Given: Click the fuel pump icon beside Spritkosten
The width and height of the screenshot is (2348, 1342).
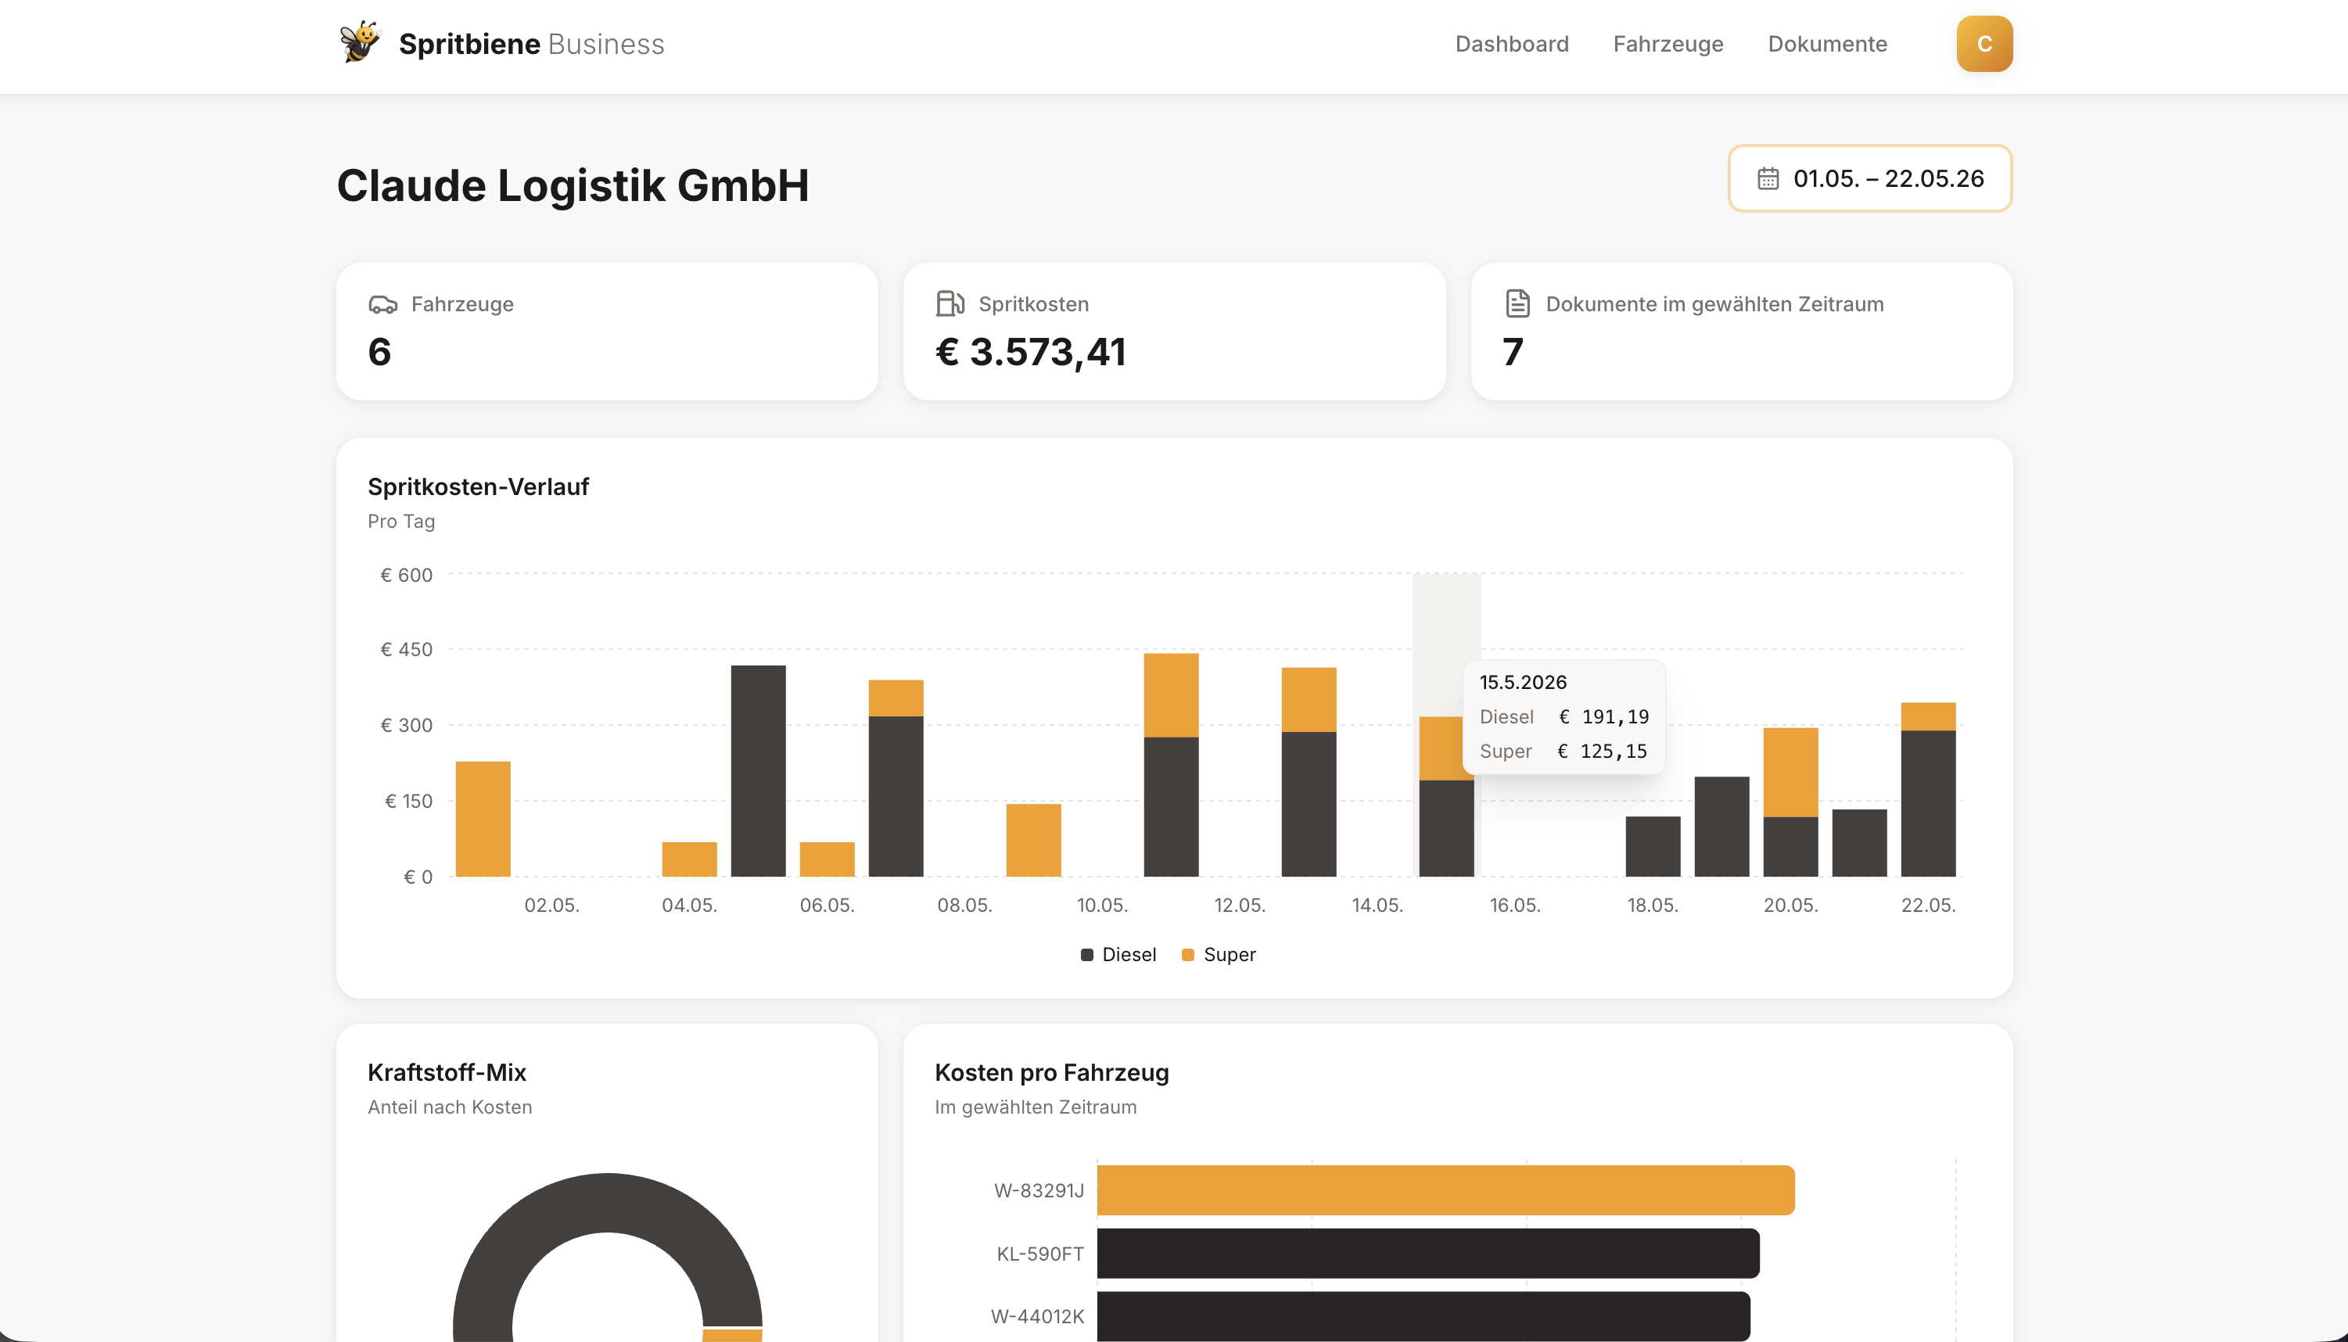Looking at the screenshot, I should 950,303.
